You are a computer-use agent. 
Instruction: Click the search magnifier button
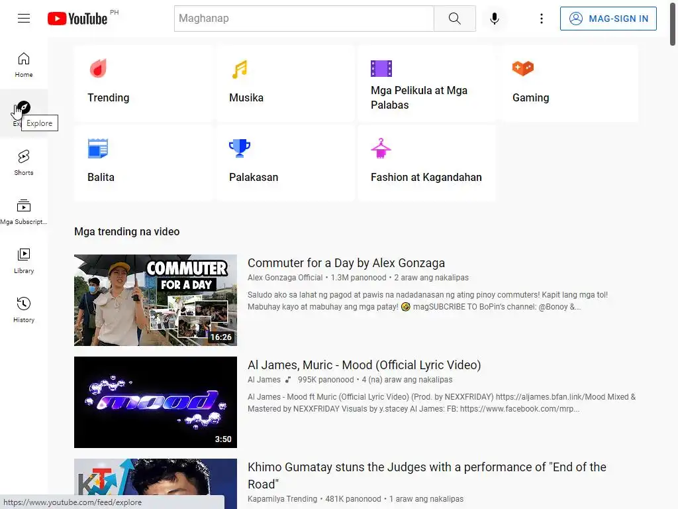(454, 19)
